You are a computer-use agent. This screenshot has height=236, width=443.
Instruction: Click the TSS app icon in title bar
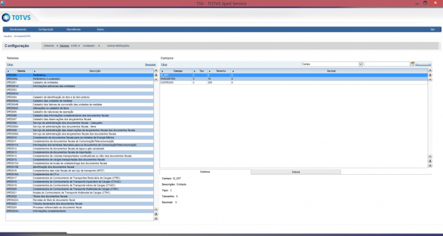tap(3, 3)
